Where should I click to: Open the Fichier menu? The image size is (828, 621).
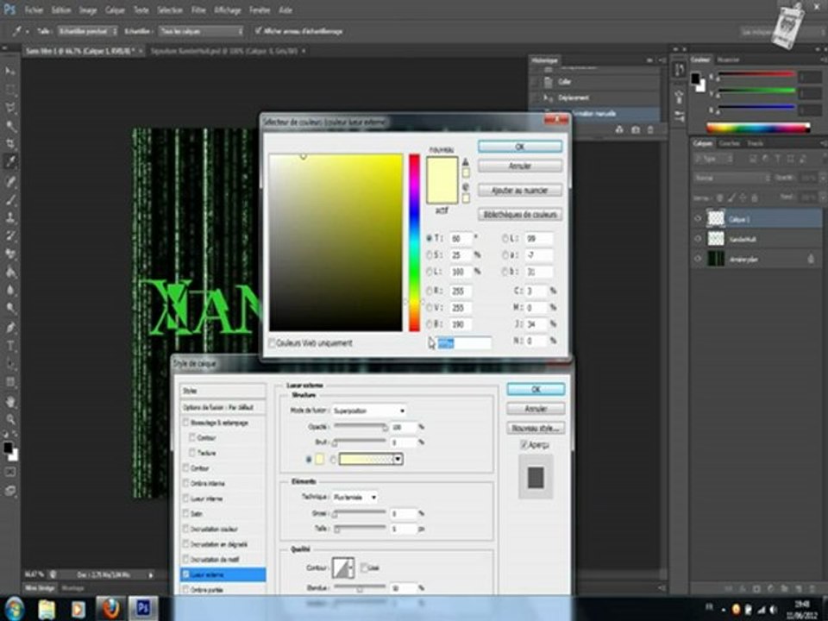(x=34, y=10)
